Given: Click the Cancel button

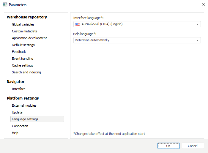Looking at the screenshot, I should click(x=193, y=146).
